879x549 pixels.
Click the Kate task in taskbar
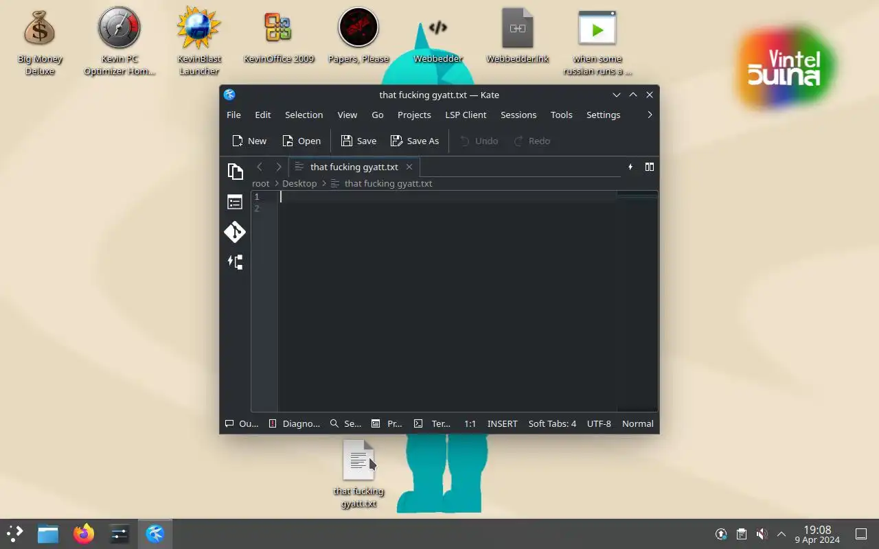(155, 533)
